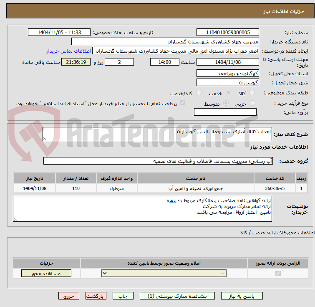
Task: Click the remaining days field showing 2
Action: [119, 62]
